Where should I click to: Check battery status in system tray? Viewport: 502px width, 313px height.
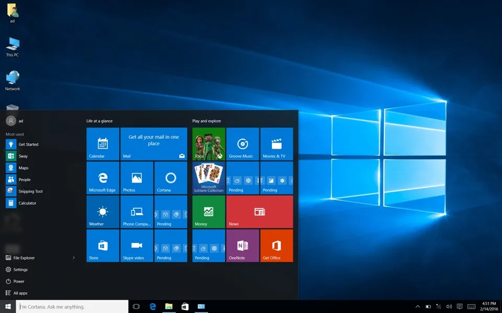coord(428,307)
